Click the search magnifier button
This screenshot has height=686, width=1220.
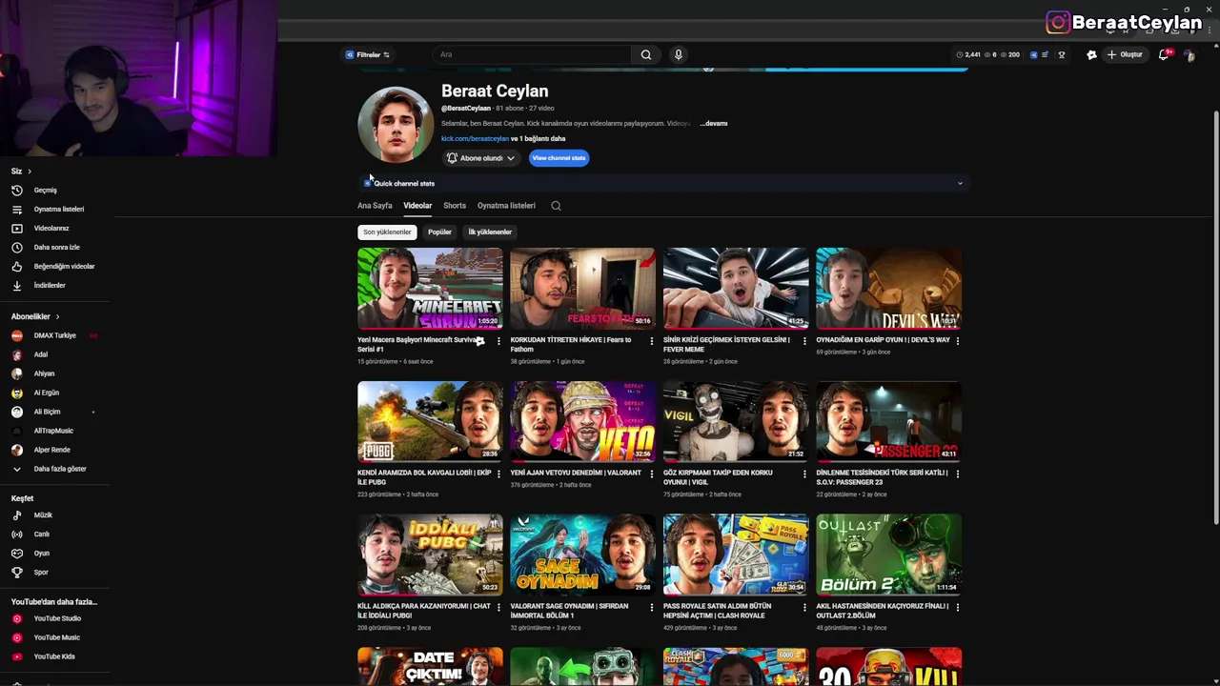(x=645, y=55)
